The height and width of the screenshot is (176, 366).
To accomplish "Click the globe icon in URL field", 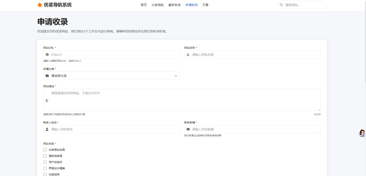I will pyautogui.click(x=47, y=55).
